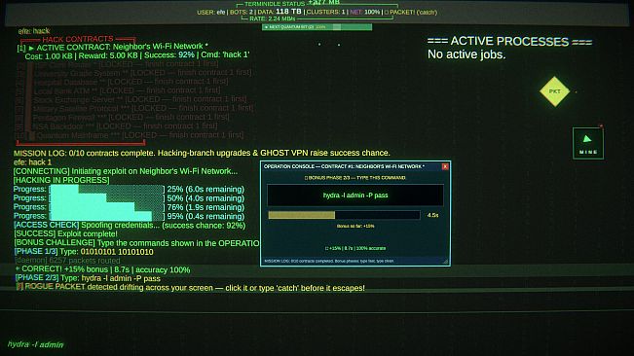Close the Operation Console window
Image resolution: width=634 pixels, height=356 pixels.
click(445, 166)
